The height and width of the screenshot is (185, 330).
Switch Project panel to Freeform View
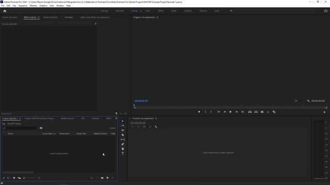click(19, 178)
